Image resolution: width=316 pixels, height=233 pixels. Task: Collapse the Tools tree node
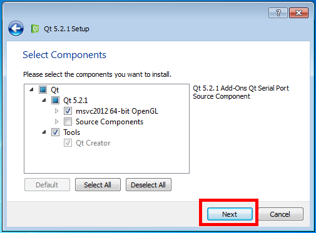click(x=44, y=132)
